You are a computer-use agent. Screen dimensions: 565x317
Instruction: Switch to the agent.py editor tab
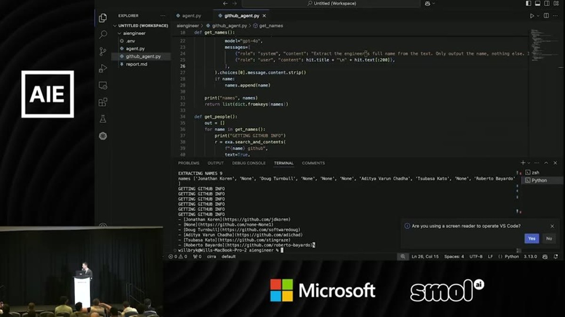tap(191, 16)
